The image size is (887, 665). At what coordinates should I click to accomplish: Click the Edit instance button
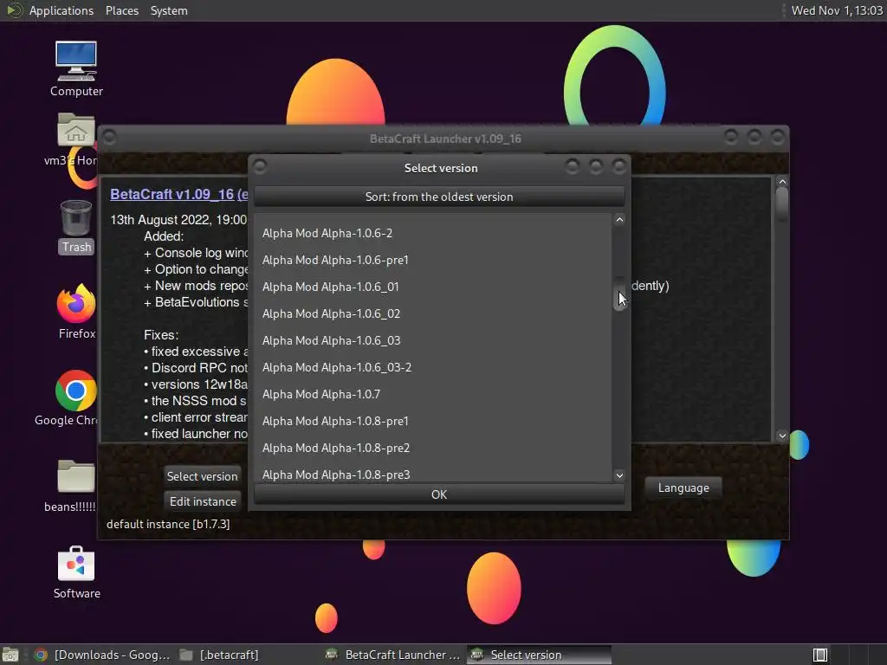coord(202,501)
